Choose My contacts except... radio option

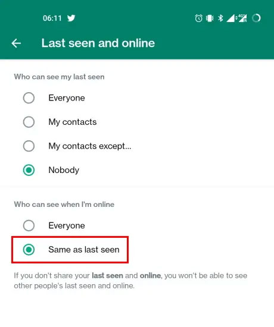click(x=29, y=146)
